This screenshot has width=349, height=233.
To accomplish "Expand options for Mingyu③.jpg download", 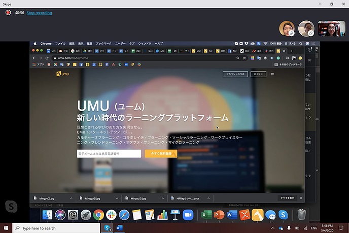I will point(71,198).
